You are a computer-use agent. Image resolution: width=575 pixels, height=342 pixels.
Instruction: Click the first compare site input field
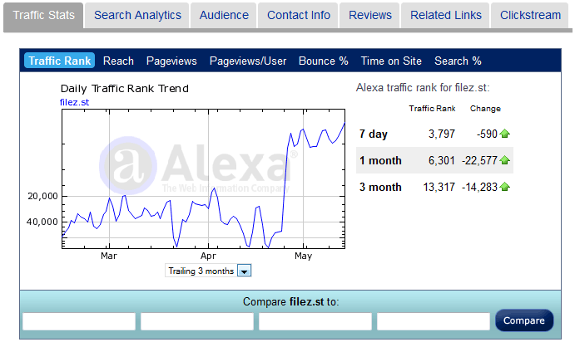click(79, 321)
